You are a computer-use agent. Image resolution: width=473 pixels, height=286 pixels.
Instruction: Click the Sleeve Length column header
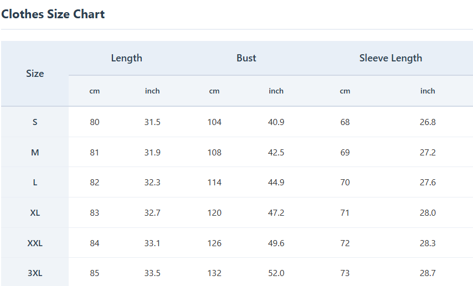tap(390, 58)
